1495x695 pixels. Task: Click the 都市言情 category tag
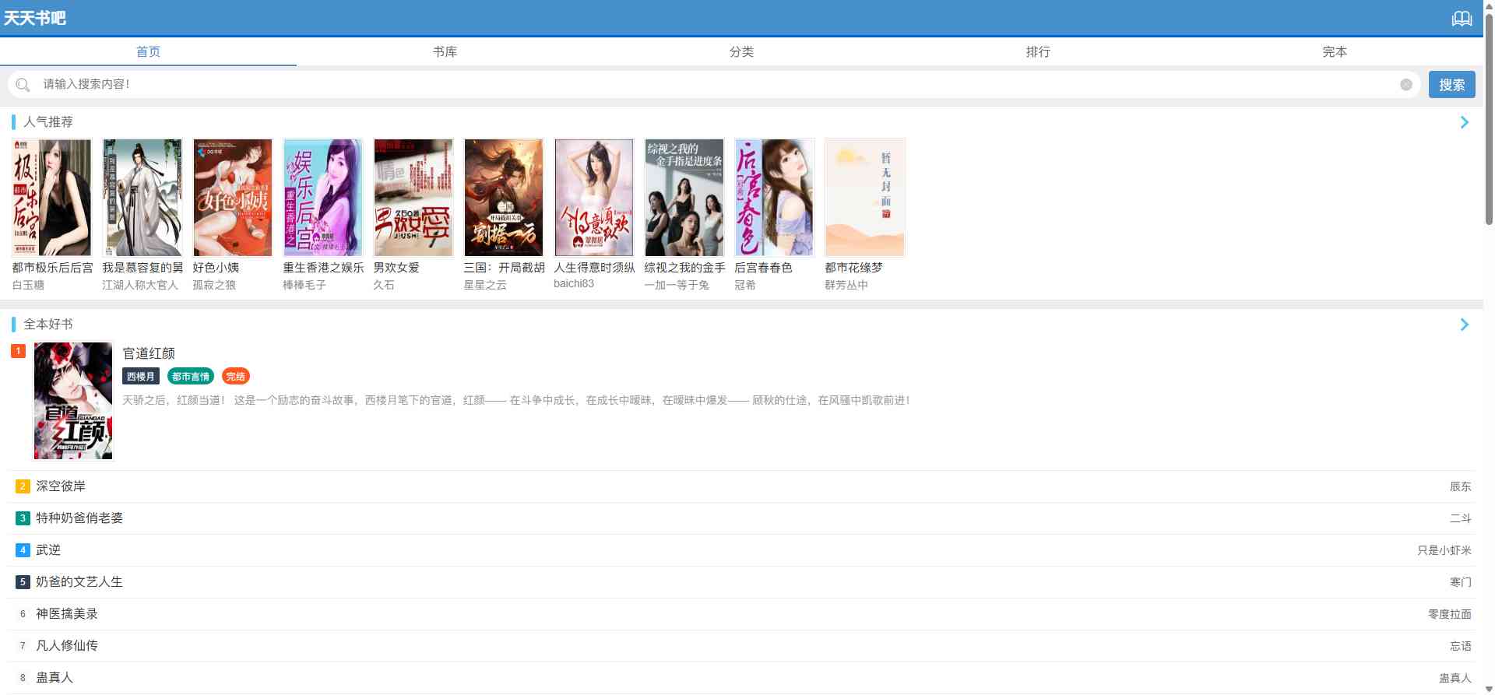(191, 377)
